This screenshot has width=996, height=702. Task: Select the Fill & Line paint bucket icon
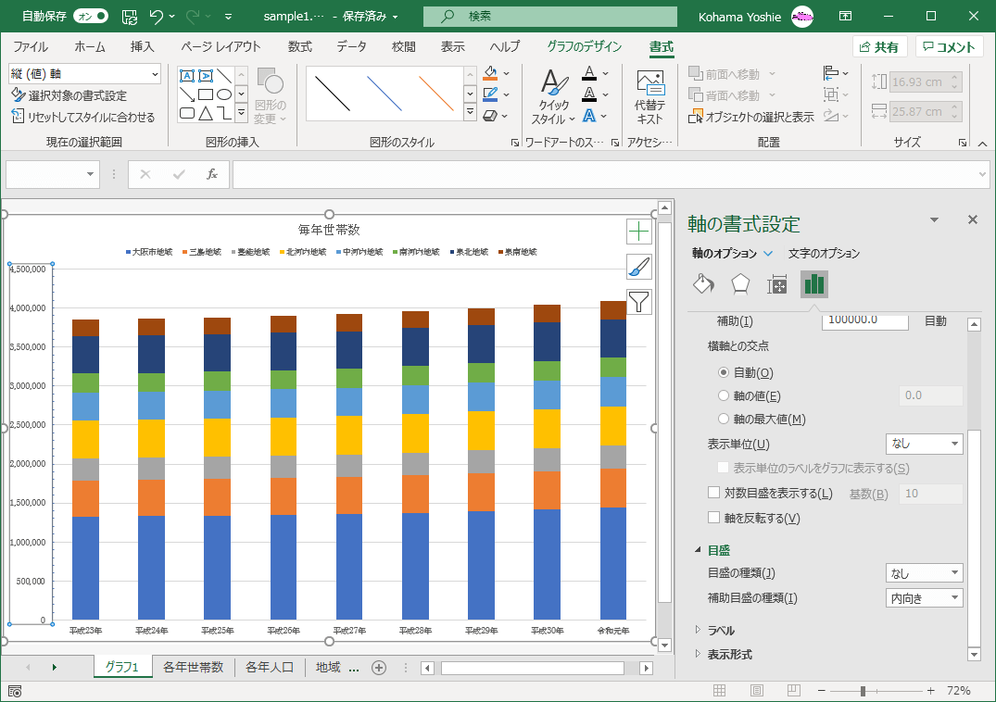point(704,284)
